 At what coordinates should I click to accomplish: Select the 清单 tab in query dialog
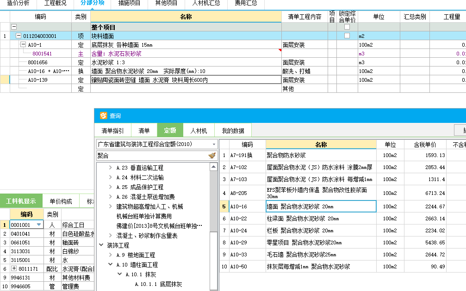[144, 131]
